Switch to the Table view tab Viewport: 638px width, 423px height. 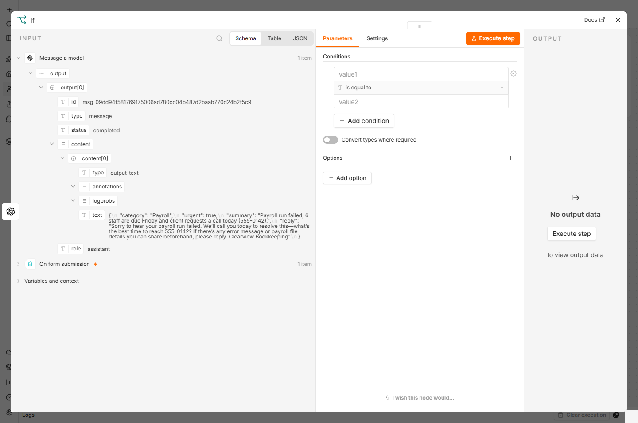point(274,38)
